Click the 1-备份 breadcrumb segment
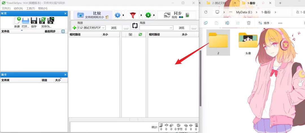The image size is (305, 133). point(266,12)
